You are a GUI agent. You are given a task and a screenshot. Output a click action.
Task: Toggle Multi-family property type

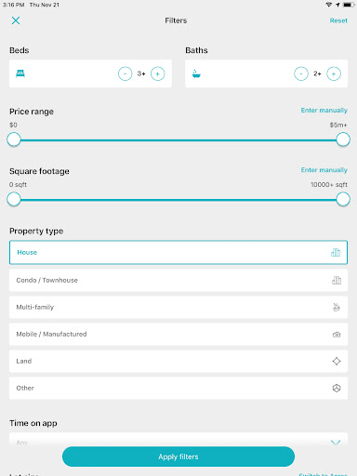(178, 307)
